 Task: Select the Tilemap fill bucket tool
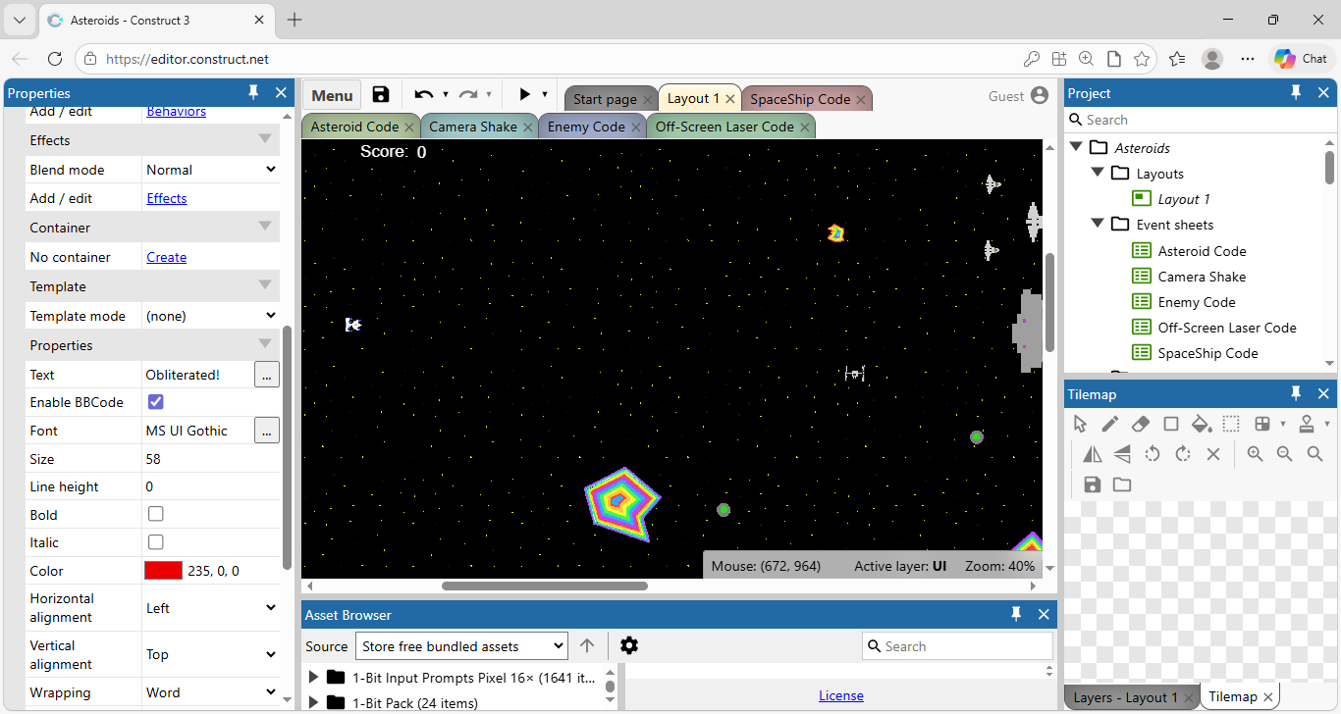1201,424
